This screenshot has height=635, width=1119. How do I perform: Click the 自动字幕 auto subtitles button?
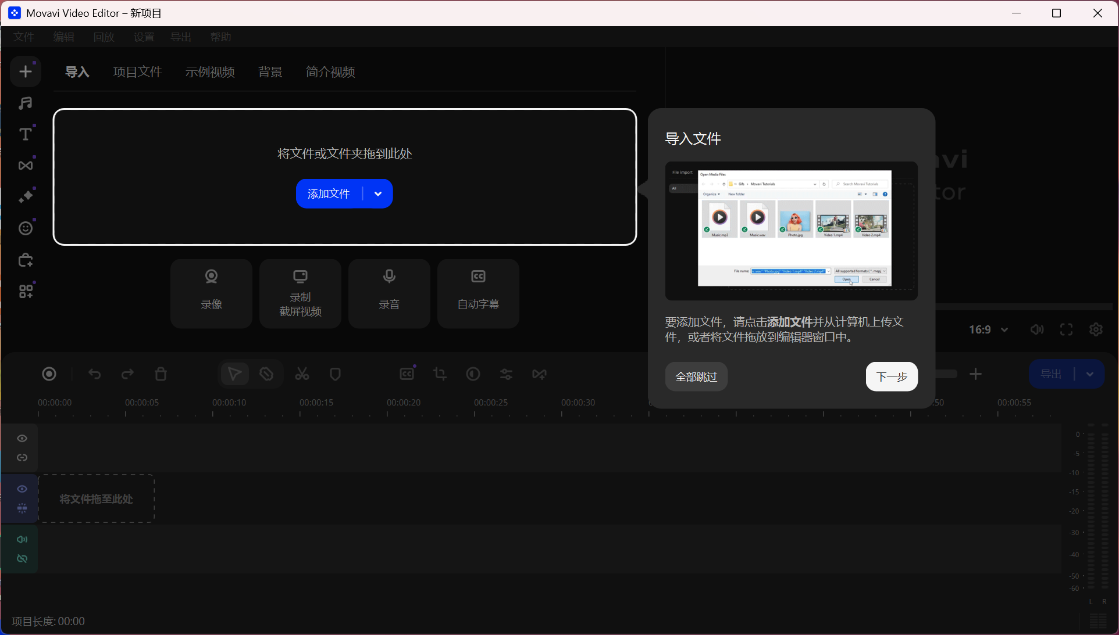pos(478,293)
